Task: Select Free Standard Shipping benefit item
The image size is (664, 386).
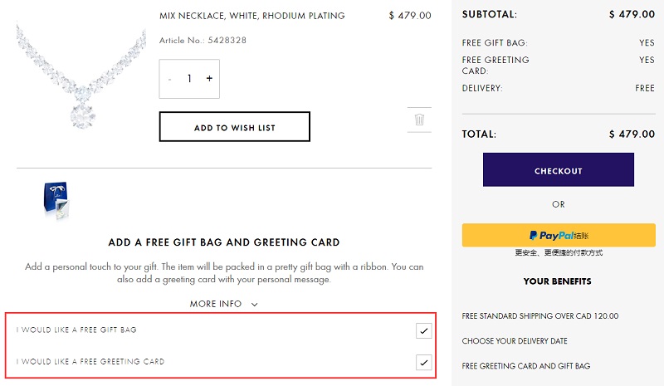Action: (x=540, y=316)
